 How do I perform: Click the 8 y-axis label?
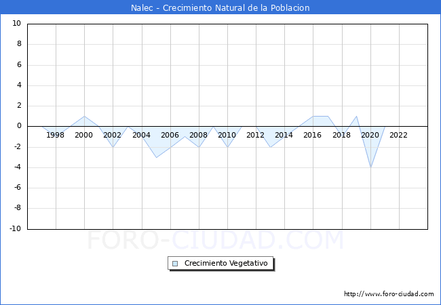(x=19, y=44)
